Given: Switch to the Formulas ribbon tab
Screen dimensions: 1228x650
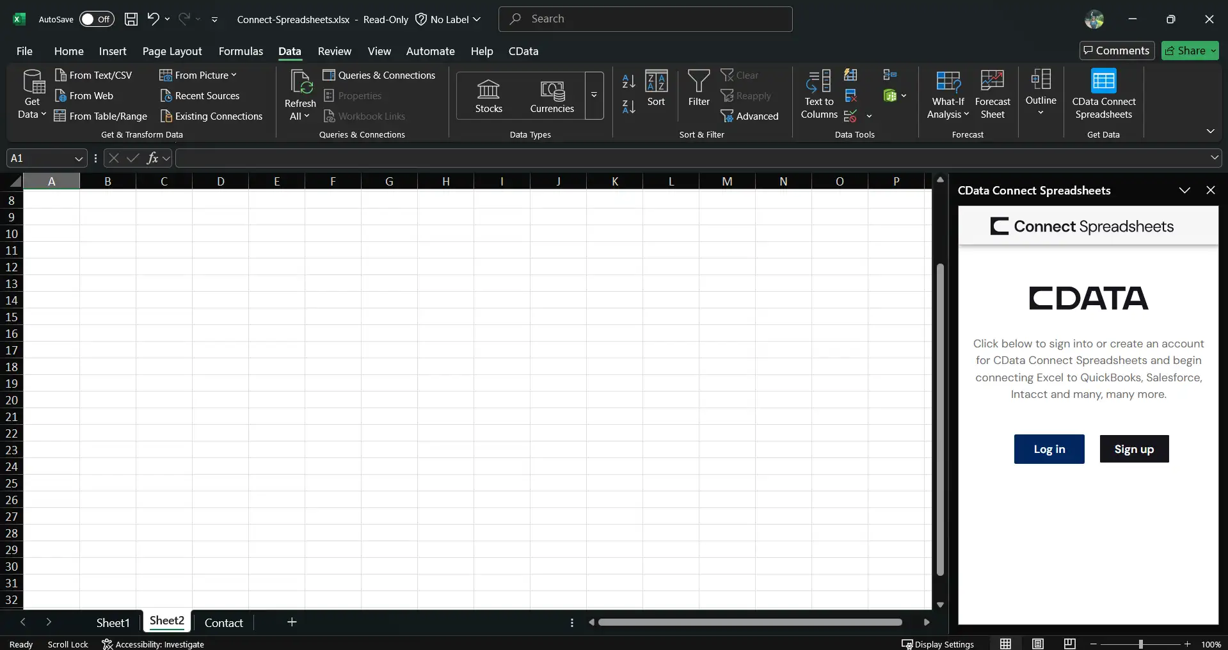Looking at the screenshot, I should point(241,51).
